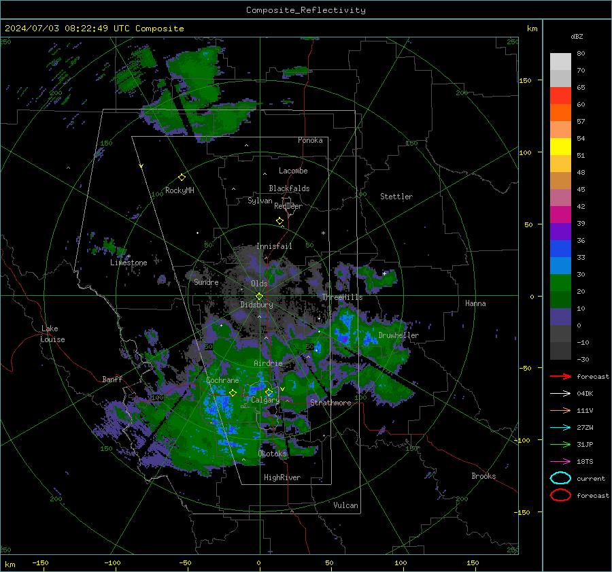The width and height of the screenshot is (612, 572).
Task: Click the dark gray -10 dBZ swatch
Action: pyautogui.click(x=560, y=350)
